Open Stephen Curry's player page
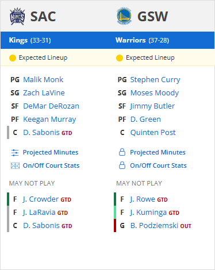 click(155, 80)
